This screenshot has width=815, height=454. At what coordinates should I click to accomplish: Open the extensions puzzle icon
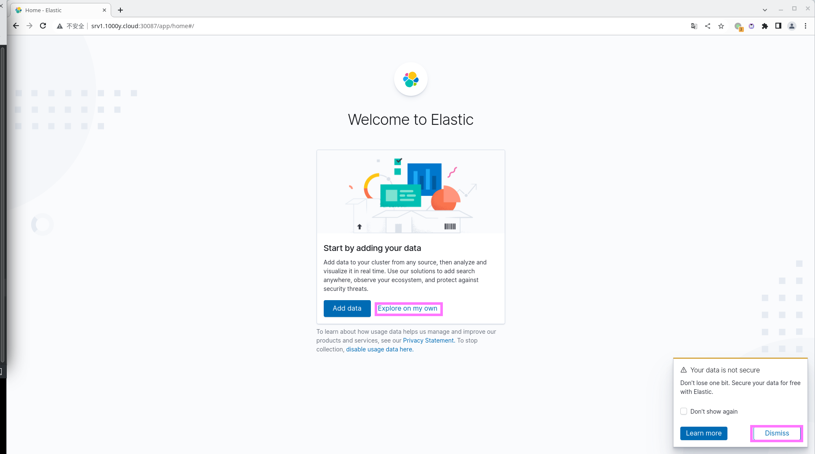coord(765,26)
